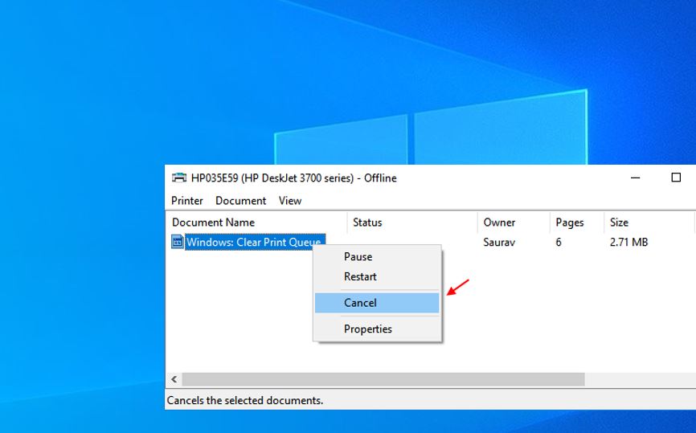This screenshot has width=696, height=433.
Task: Open the Document menu
Action: (x=240, y=201)
